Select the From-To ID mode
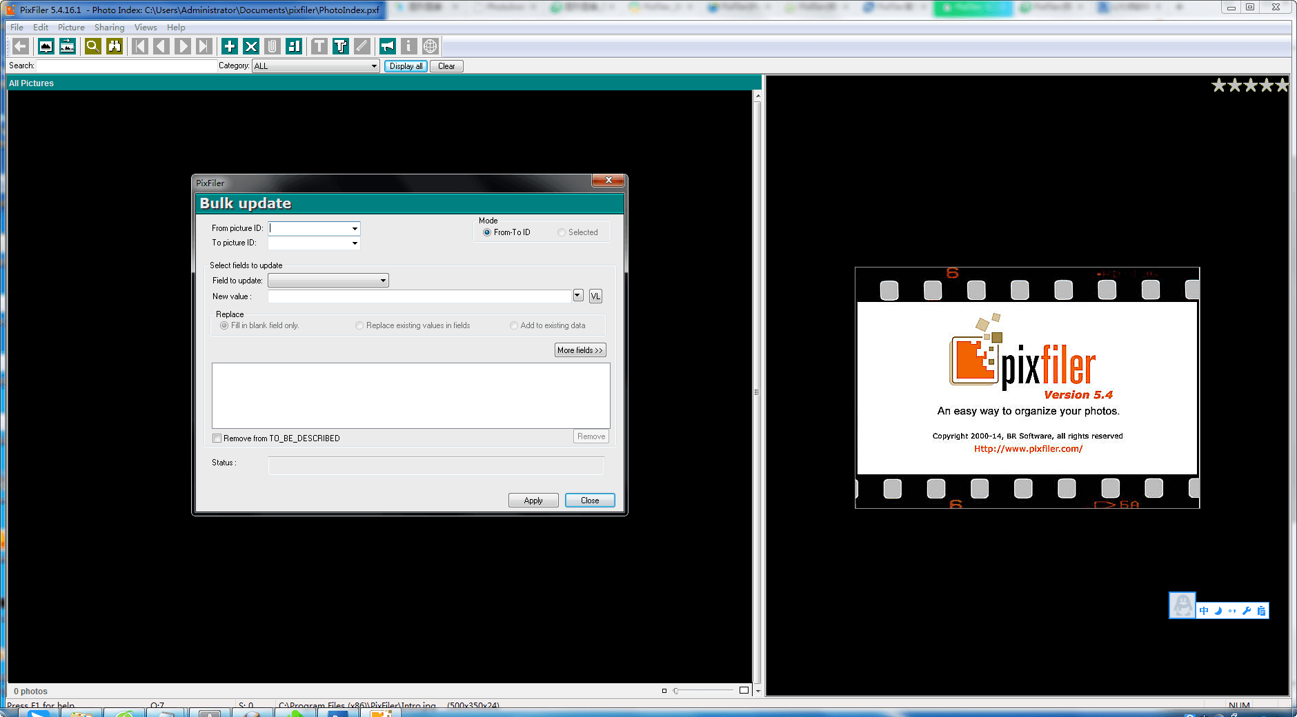Screen dimensions: 1297x717 487,232
